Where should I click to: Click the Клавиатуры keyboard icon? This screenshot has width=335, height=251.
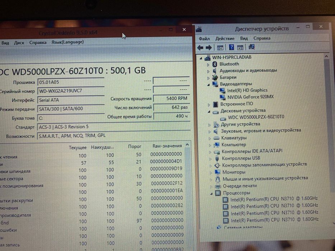coord(217,138)
